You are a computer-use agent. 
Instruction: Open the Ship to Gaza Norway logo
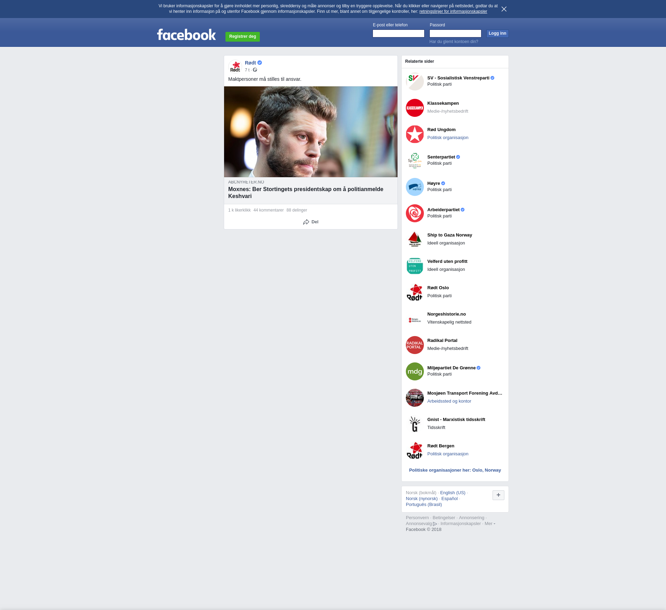pos(415,240)
